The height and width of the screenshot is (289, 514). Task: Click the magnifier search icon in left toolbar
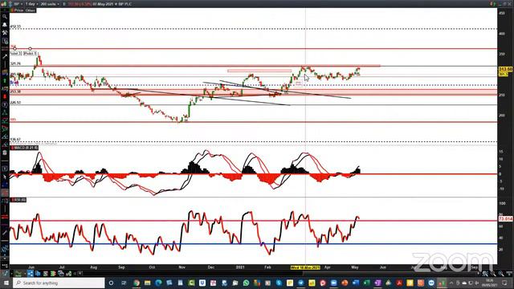point(5,16)
